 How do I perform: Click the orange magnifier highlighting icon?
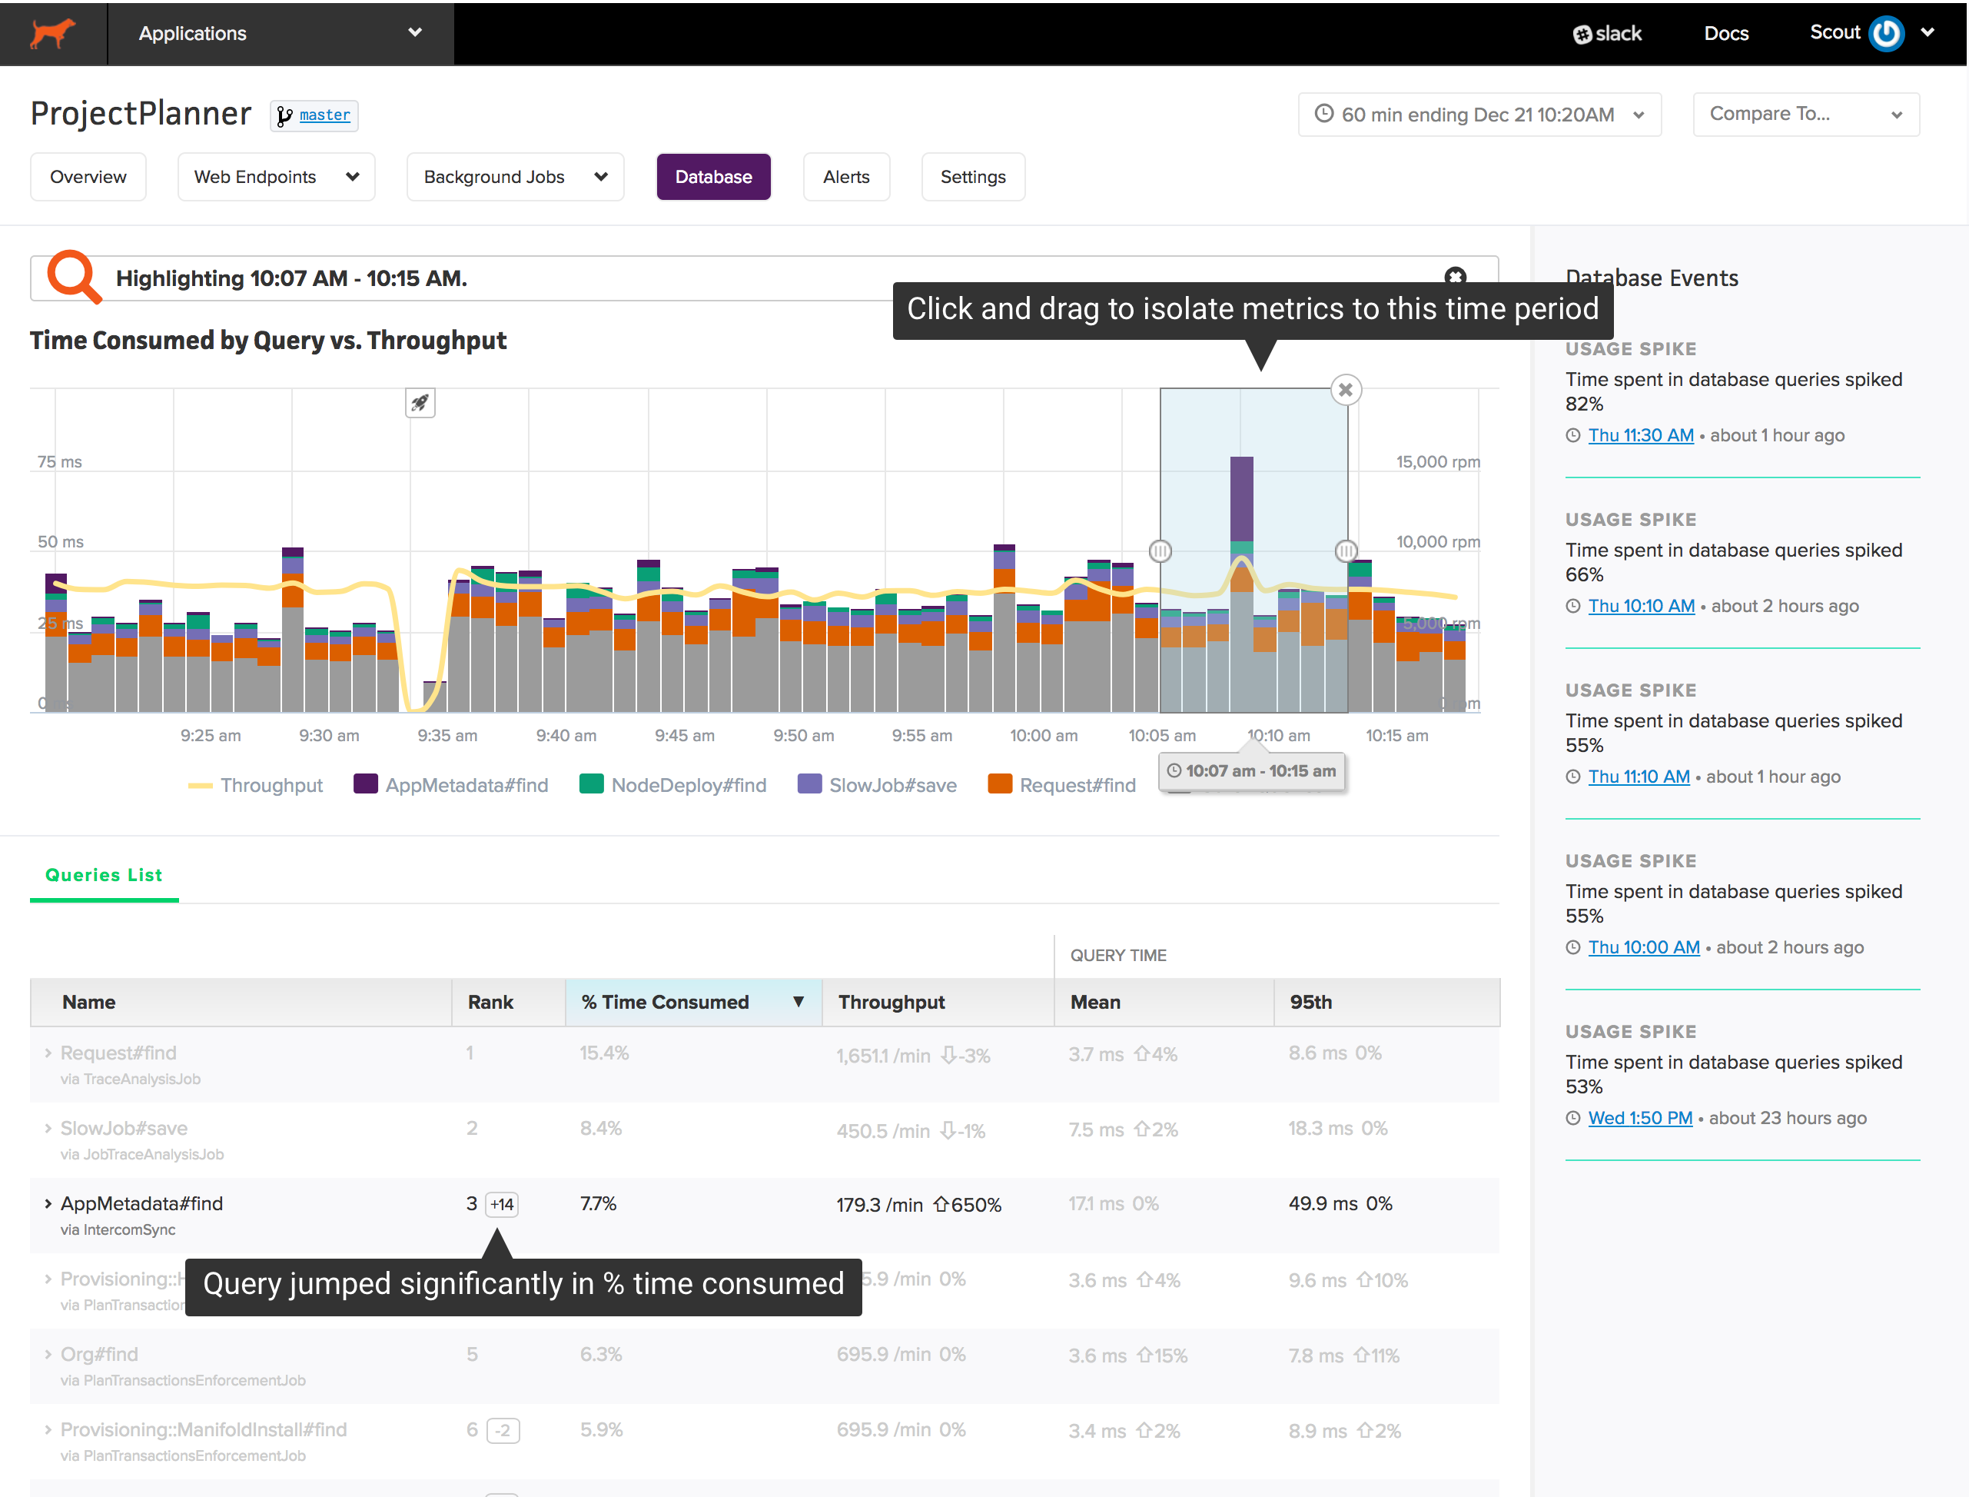(73, 277)
